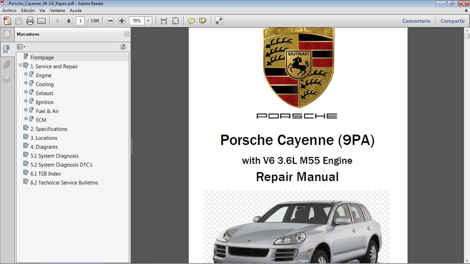Activate the full screen reading mode icon
The width and height of the screenshot is (470, 264).
click(x=219, y=21)
